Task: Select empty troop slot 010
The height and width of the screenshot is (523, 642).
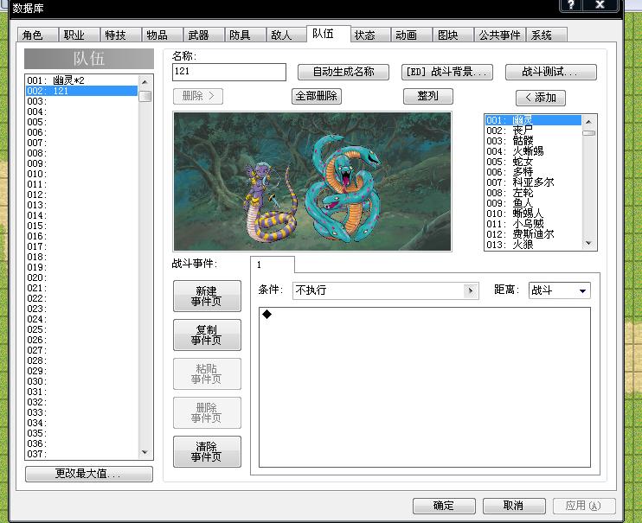Action: click(x=81, y=174)
